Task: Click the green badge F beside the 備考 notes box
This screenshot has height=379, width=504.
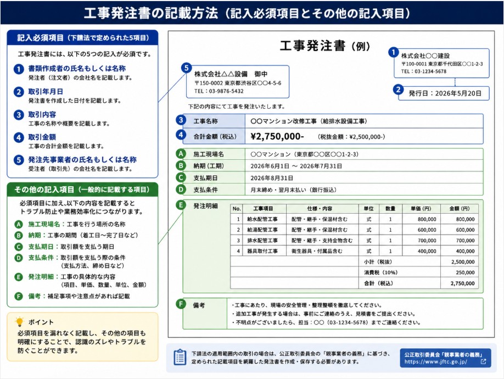Action: pyautogui.click(x=181, y=304)
